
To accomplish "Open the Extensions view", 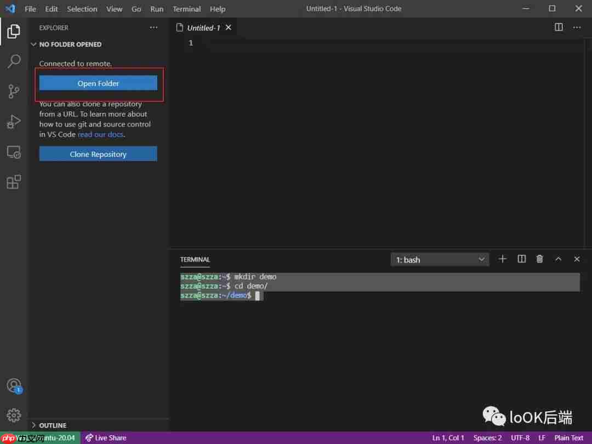I will [14, 181].
